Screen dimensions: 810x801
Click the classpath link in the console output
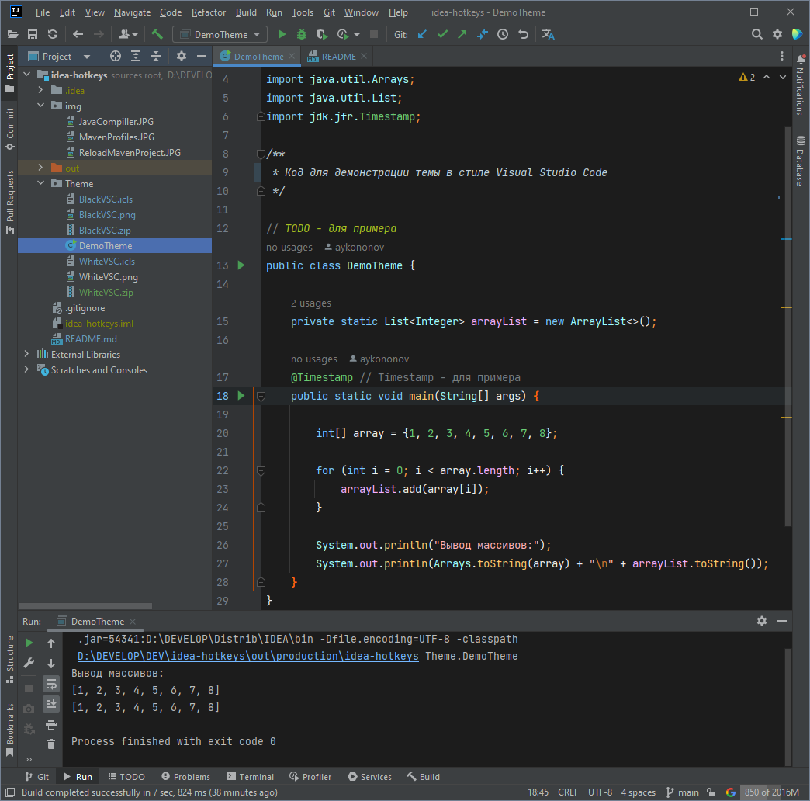[x=248, y=657]
